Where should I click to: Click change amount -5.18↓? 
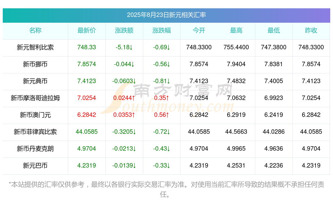pos(124,47)
